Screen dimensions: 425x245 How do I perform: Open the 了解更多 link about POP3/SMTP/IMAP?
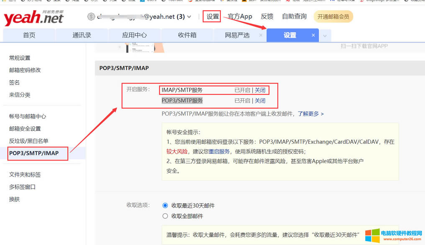click(x=309, y=113)
